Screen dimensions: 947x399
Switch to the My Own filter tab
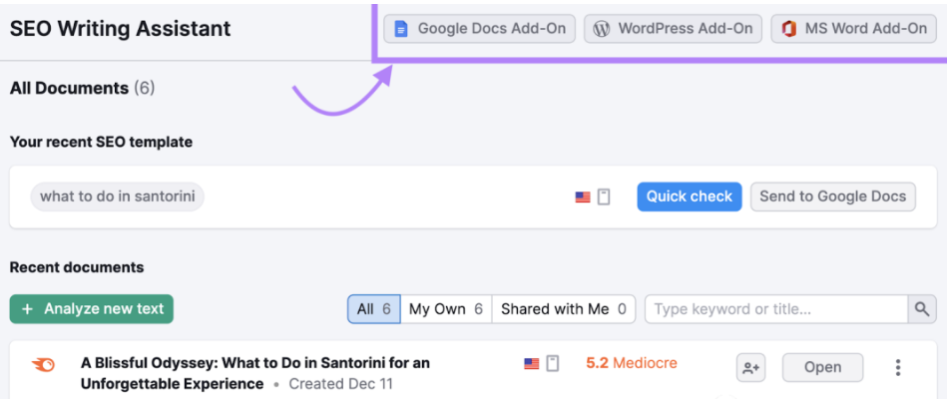pos(446,309)
